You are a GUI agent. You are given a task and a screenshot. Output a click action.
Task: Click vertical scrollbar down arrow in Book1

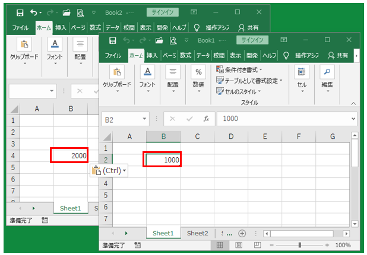click(x=355, y=224)
